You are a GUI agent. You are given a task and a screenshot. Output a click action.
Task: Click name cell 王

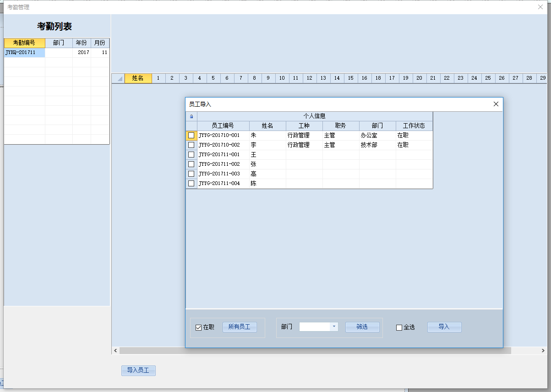267,155
